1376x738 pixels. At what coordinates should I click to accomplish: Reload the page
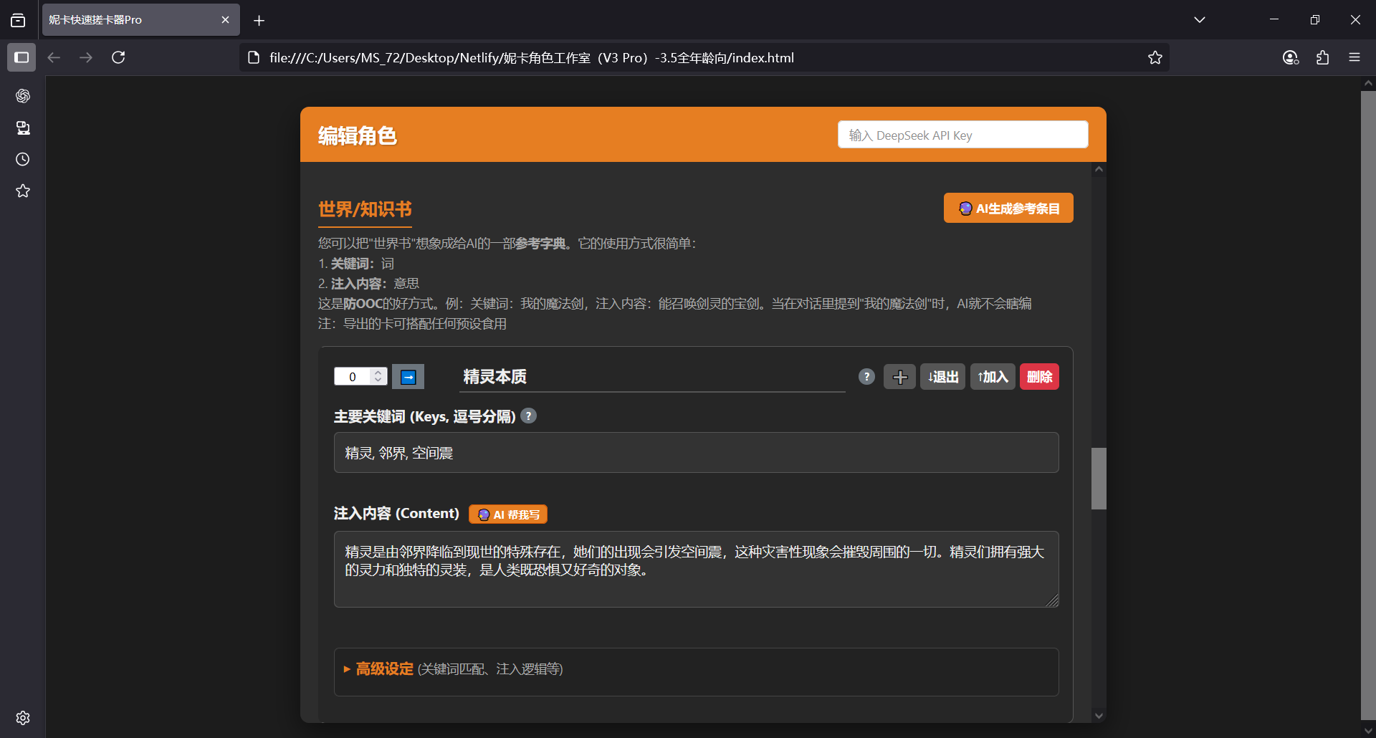[x=118, y=57]
